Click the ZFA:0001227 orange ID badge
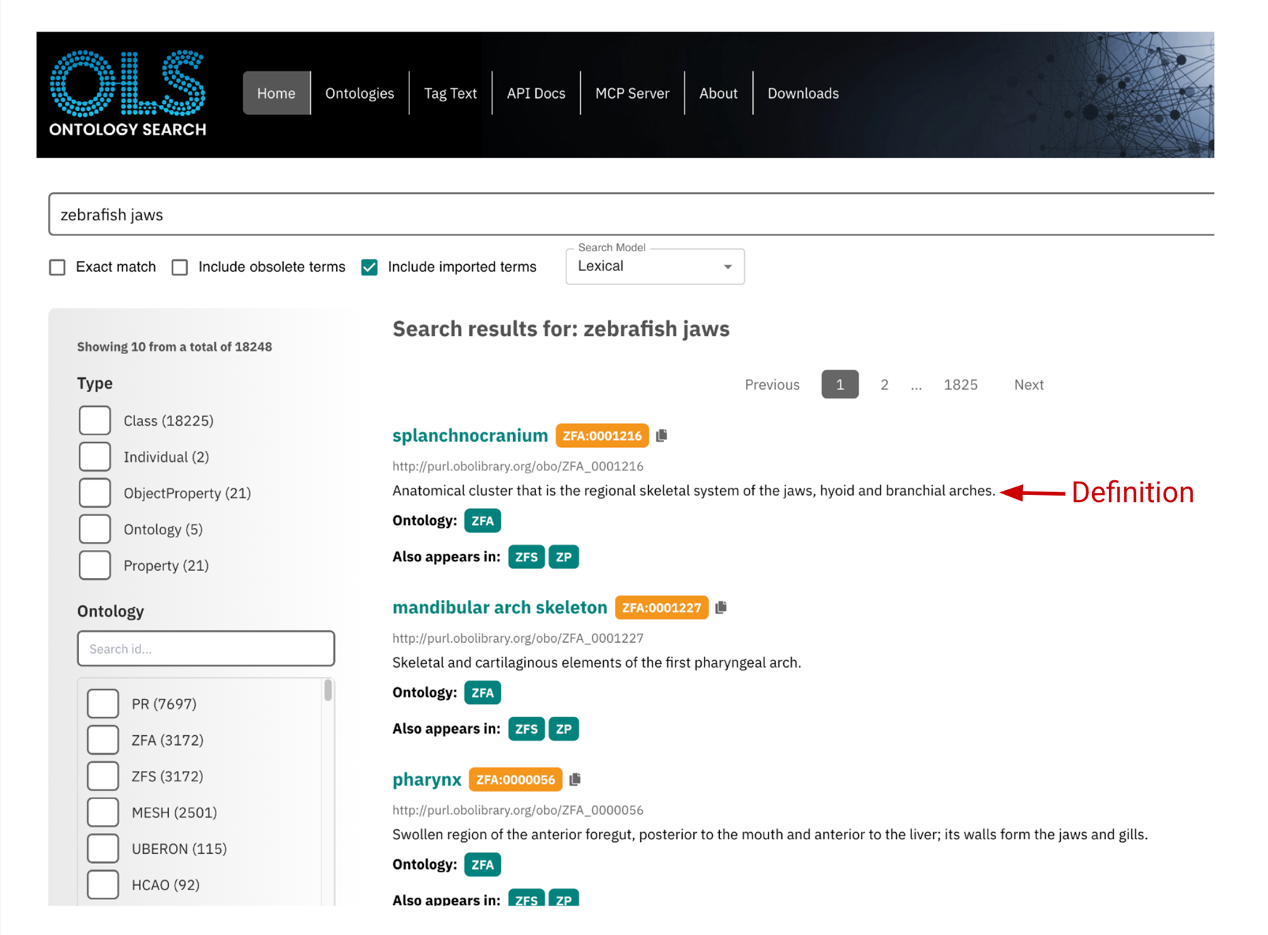Viewport: 1268px width, 935px height. pyautogui.click(x=661, y=608)
